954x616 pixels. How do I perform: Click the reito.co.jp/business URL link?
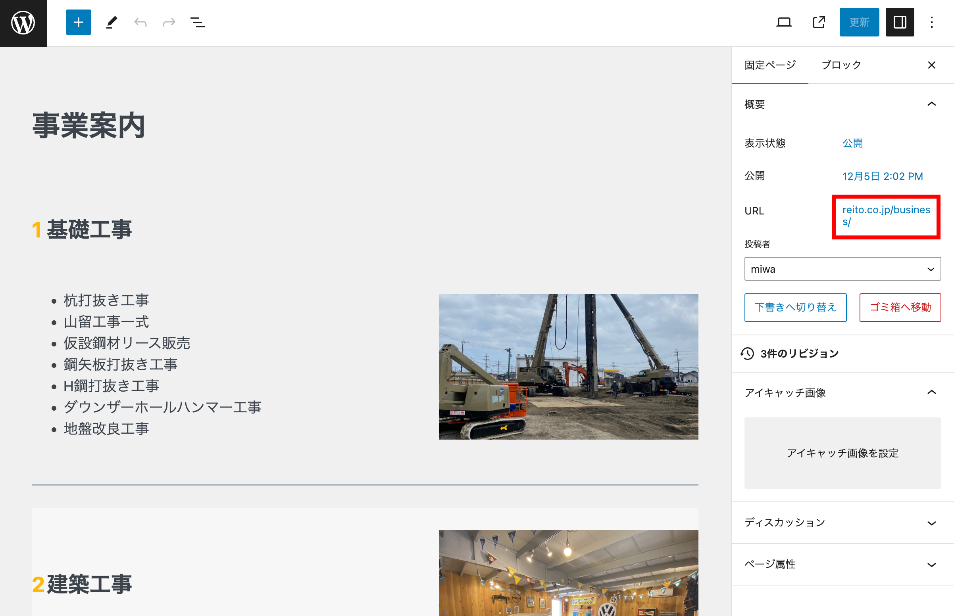(885, 216)
